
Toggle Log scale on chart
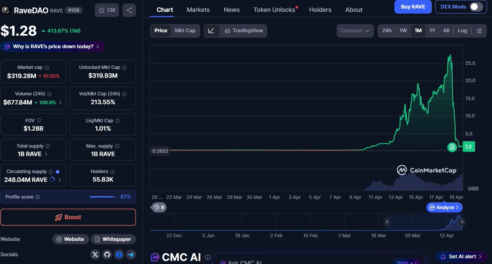click(462, 31)
